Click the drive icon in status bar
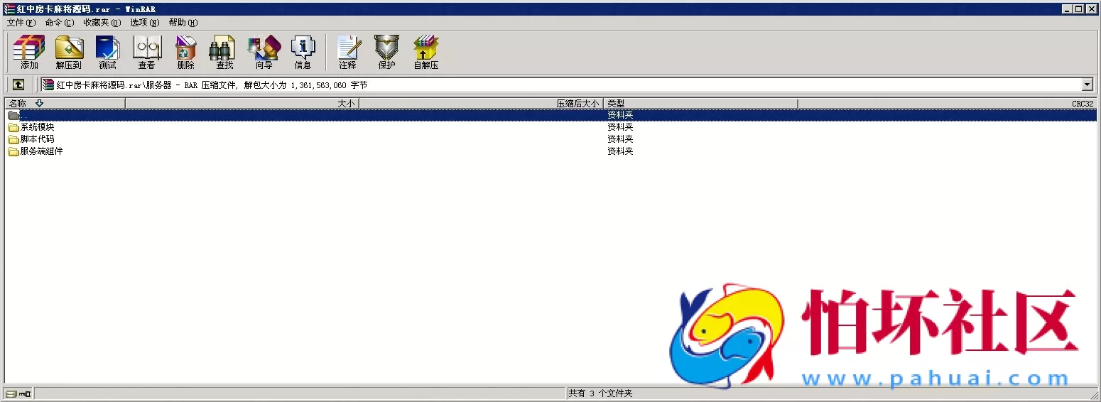Viewport: 1101px width, 402px height. coord(11,393)
